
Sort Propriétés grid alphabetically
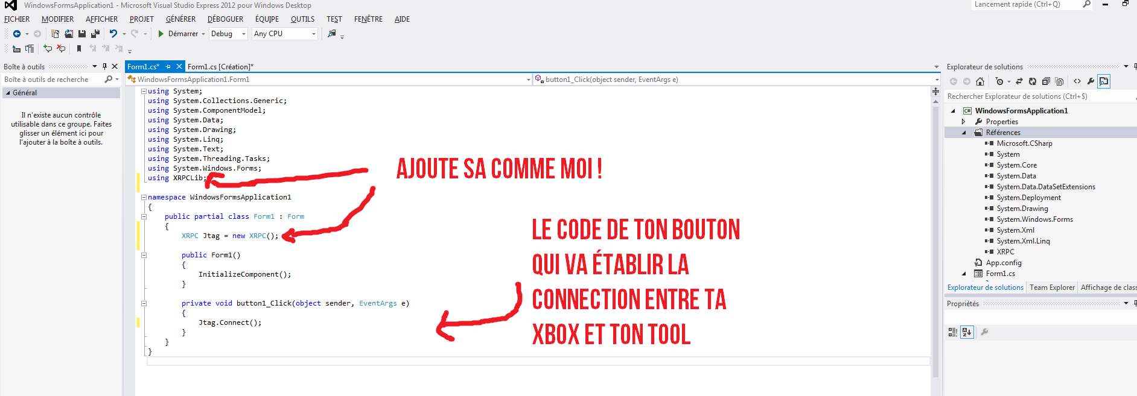[967, 332]
